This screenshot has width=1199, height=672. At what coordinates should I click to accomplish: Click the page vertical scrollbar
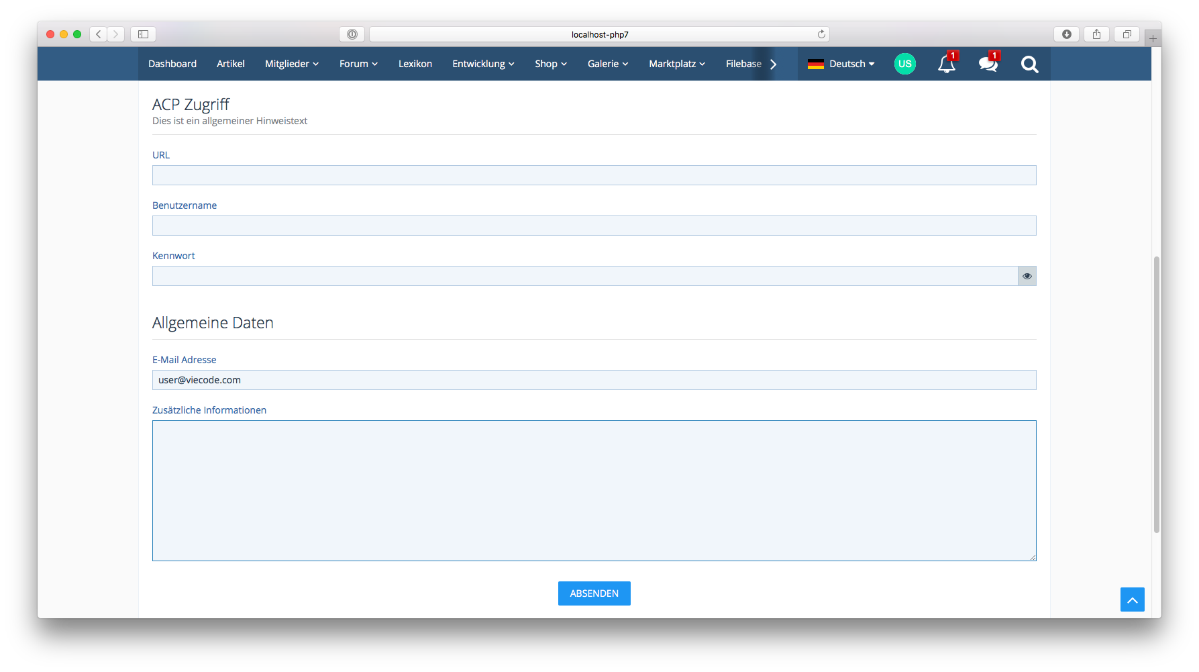1156,395
